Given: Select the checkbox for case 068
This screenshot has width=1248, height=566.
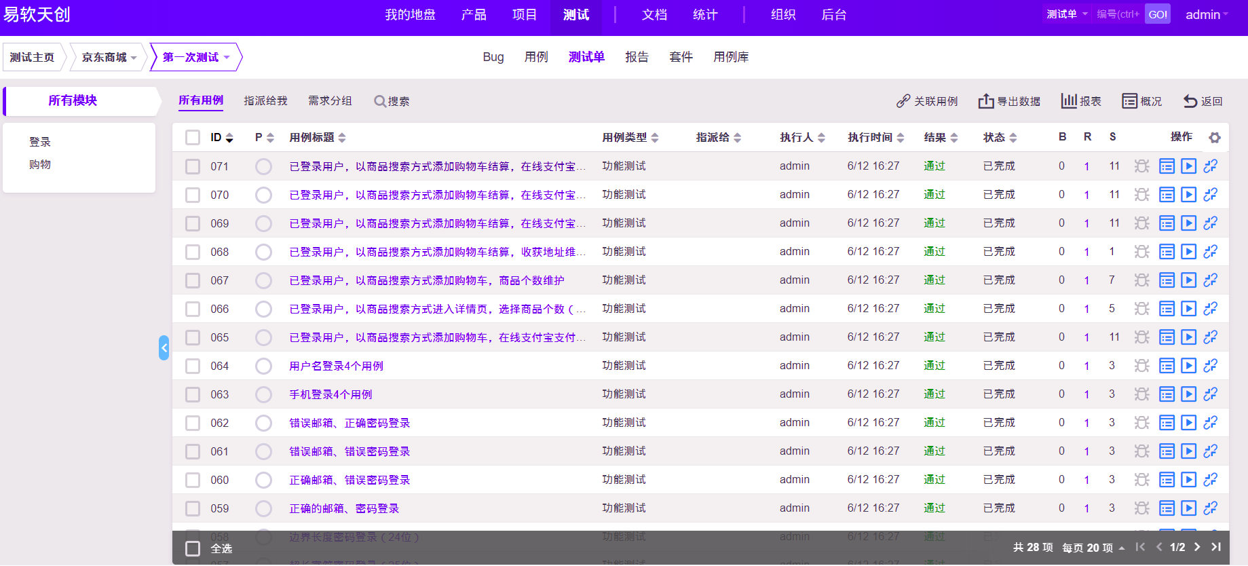Looking at the screenshot, I should pyautogui.click(x=193, y=252).
